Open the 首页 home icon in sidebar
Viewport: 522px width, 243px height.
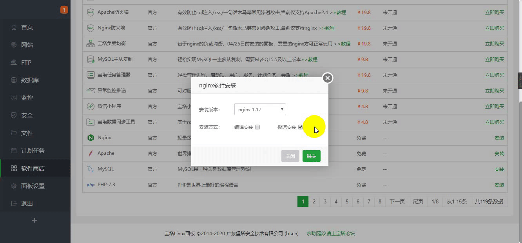tap(14, 27)
